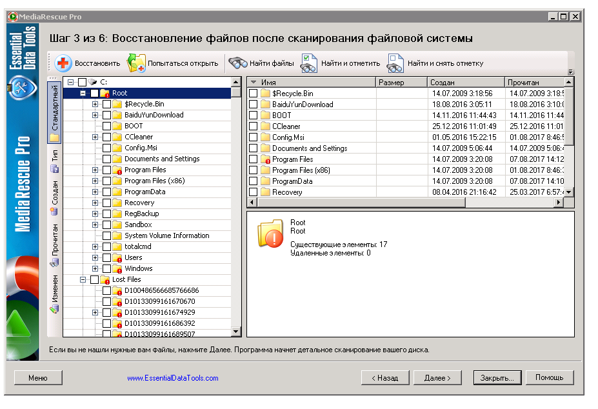Switch to the Тип view tab
This screenshot has width=598, height=409.
click(x=55, y=161)
